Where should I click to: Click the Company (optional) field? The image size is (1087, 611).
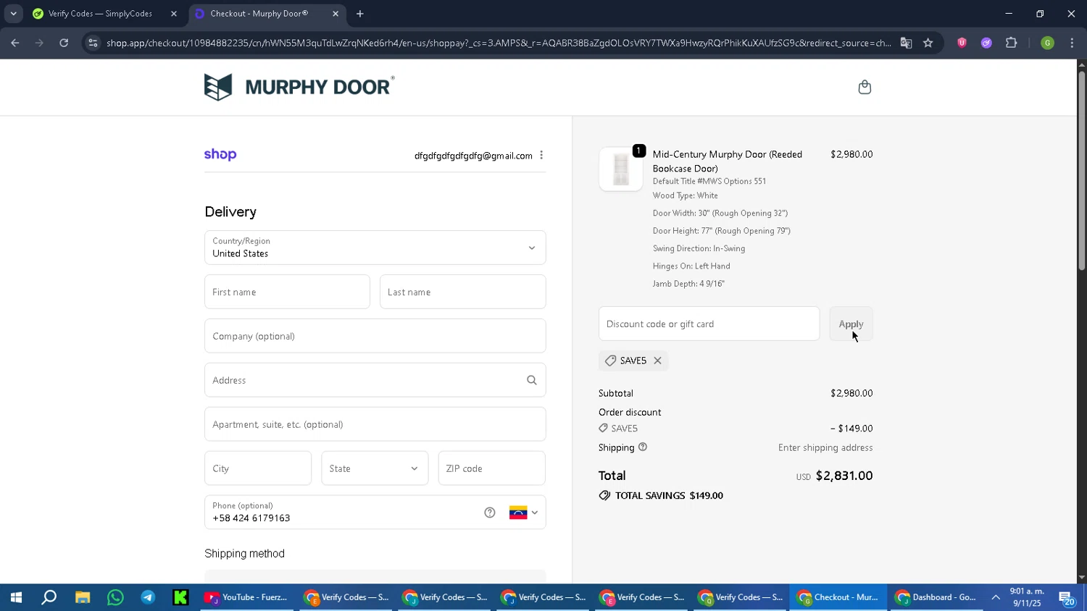[375, 336]
